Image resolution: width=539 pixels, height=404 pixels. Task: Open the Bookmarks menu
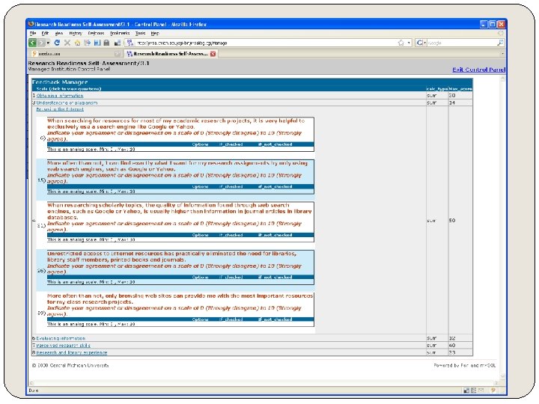(x=120, y=34)
